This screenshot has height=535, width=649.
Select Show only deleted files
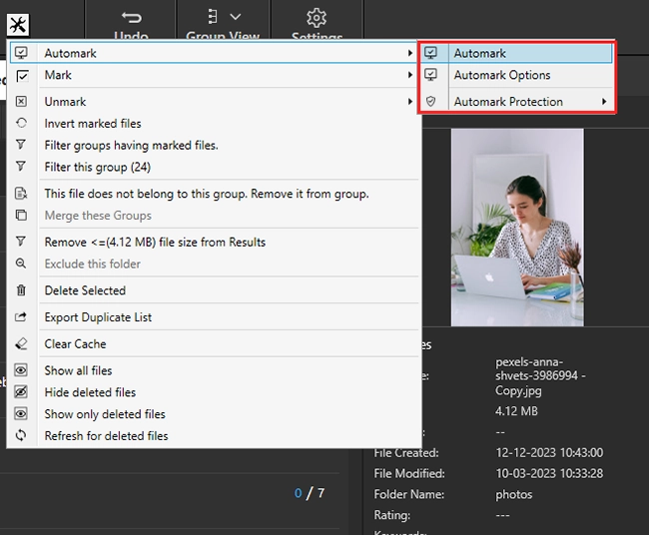214,414
